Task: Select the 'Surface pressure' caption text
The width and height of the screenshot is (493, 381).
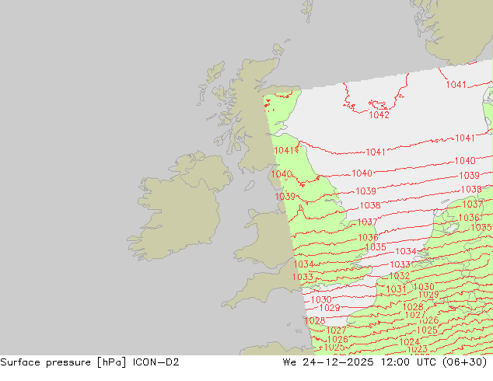Action: 45,362
